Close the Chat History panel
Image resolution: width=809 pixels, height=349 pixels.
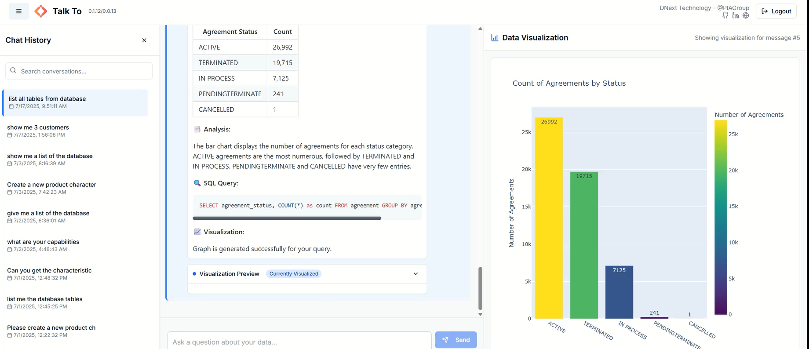(144, 40)
